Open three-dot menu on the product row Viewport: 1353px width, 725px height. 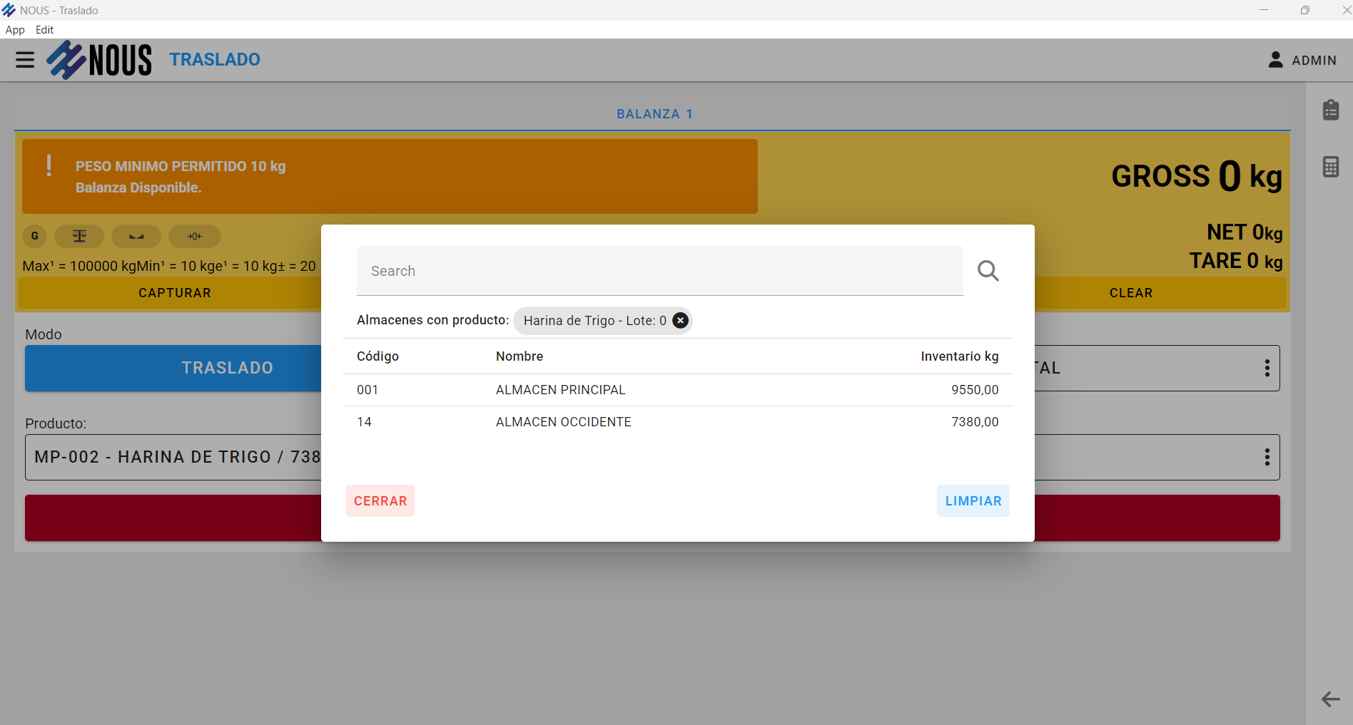click(1267, 457)
